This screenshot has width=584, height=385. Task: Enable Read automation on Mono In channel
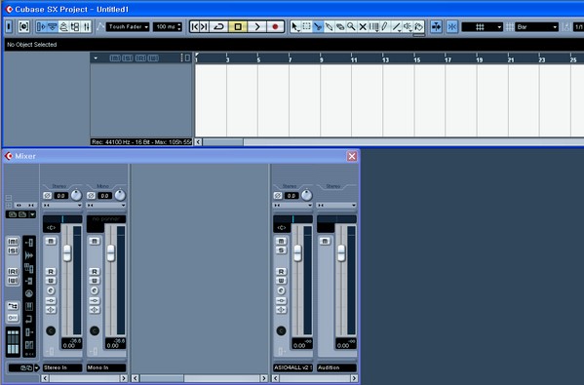(x=95, y=271)
